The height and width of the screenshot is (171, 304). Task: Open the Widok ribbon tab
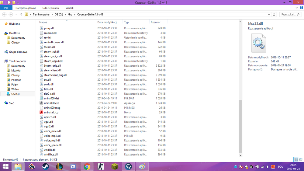[69, 8]
